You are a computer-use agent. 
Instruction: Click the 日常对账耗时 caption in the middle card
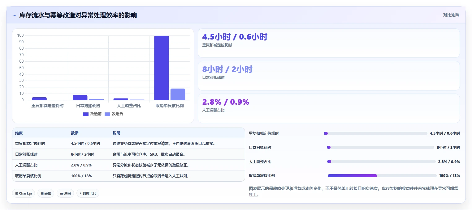pos(213,78)
